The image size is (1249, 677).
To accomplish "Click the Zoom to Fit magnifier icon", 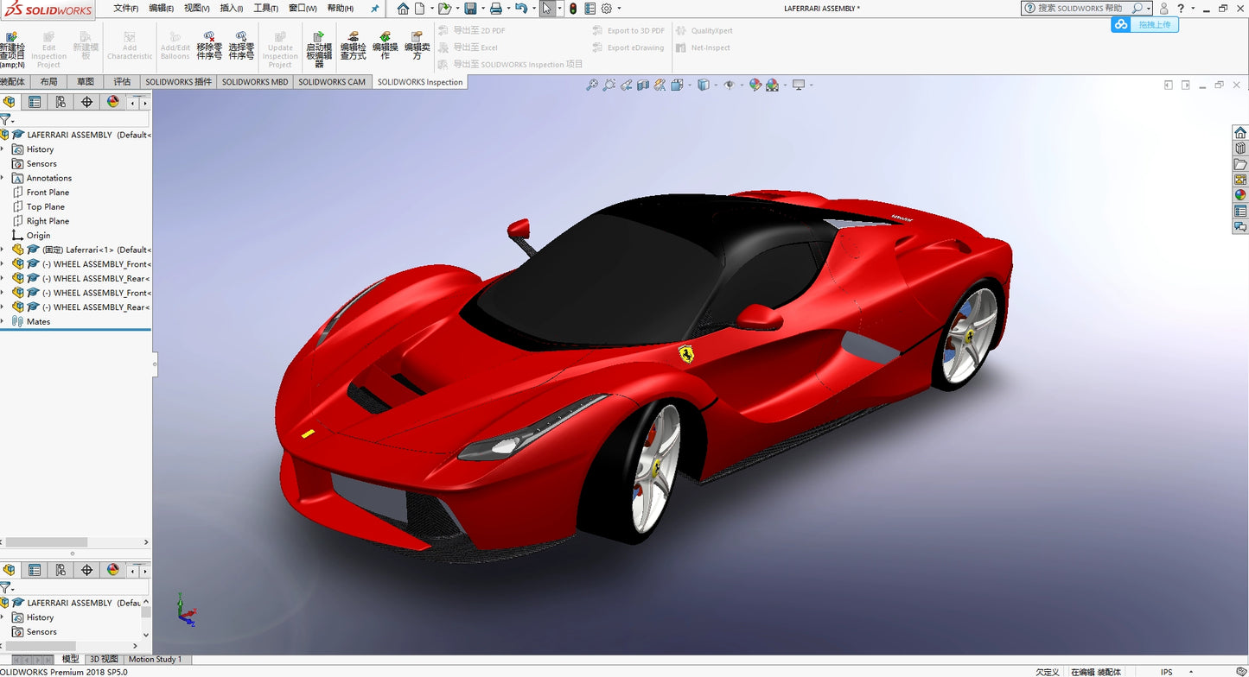I will pos(592,85).
